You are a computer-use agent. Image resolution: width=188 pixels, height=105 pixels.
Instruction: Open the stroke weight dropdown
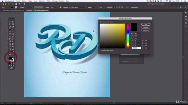point(33,7)
